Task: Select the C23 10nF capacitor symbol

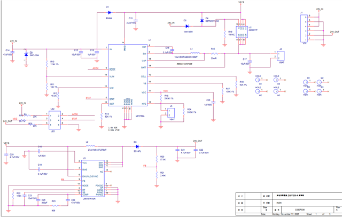Action: pyautogui.click(x=25, y=196)
